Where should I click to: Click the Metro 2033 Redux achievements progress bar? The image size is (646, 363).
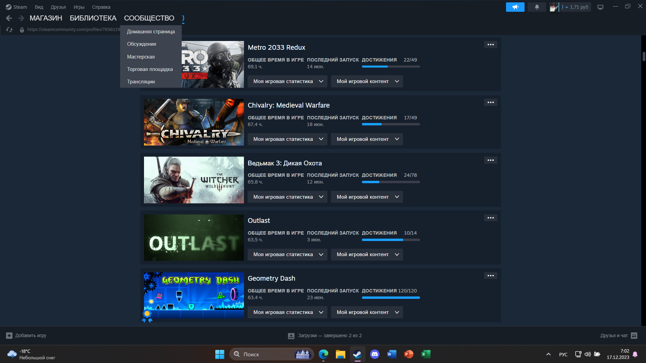pos(391,67)
